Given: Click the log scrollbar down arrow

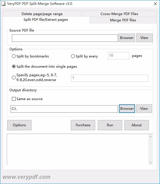Looking at the screenshot, I should point(151,162).
